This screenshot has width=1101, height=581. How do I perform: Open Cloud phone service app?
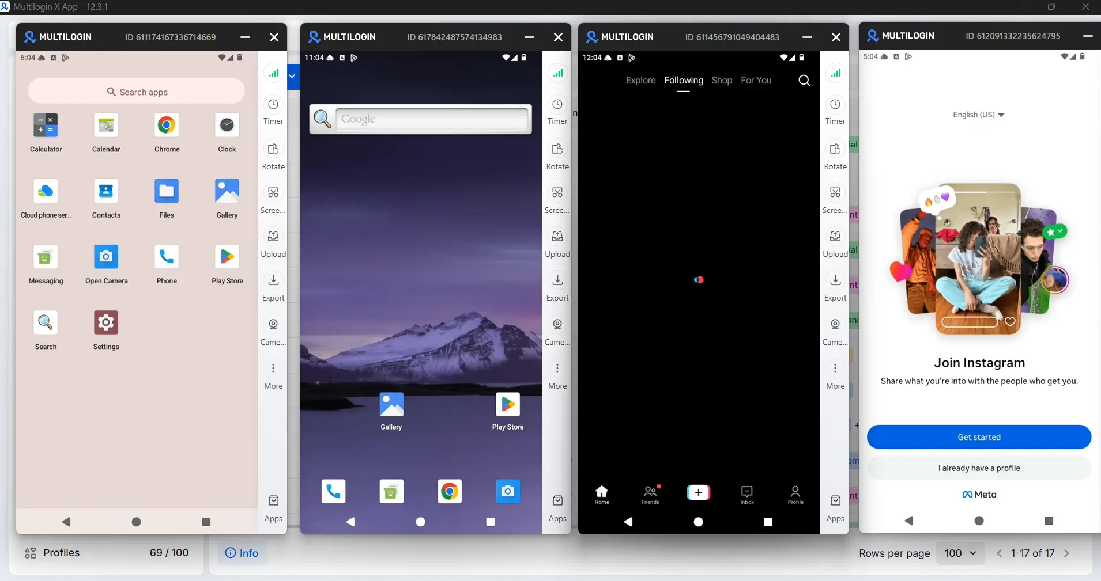(x=46, y=199)
